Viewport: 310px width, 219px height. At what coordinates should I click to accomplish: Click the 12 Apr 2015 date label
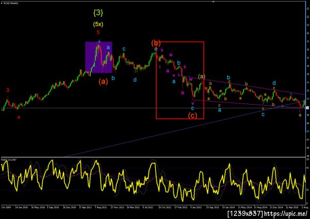click(x=292, y=207)
